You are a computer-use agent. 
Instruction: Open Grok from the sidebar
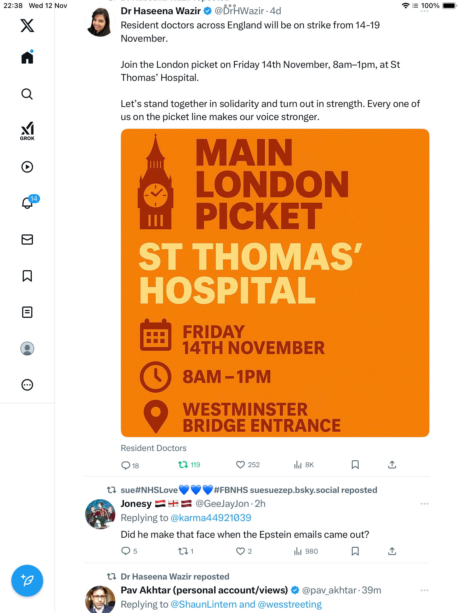click(x=27, y=131)
